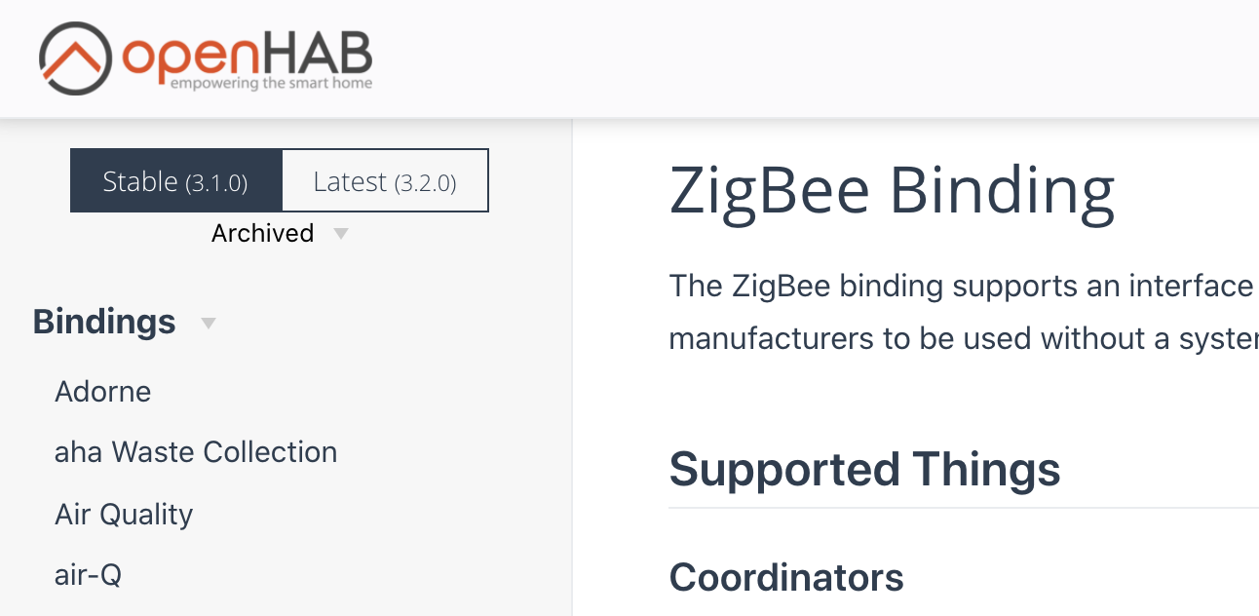Select Air Quality in the bindings list
The image size is (1259, 616).
[x=124, y=514]
